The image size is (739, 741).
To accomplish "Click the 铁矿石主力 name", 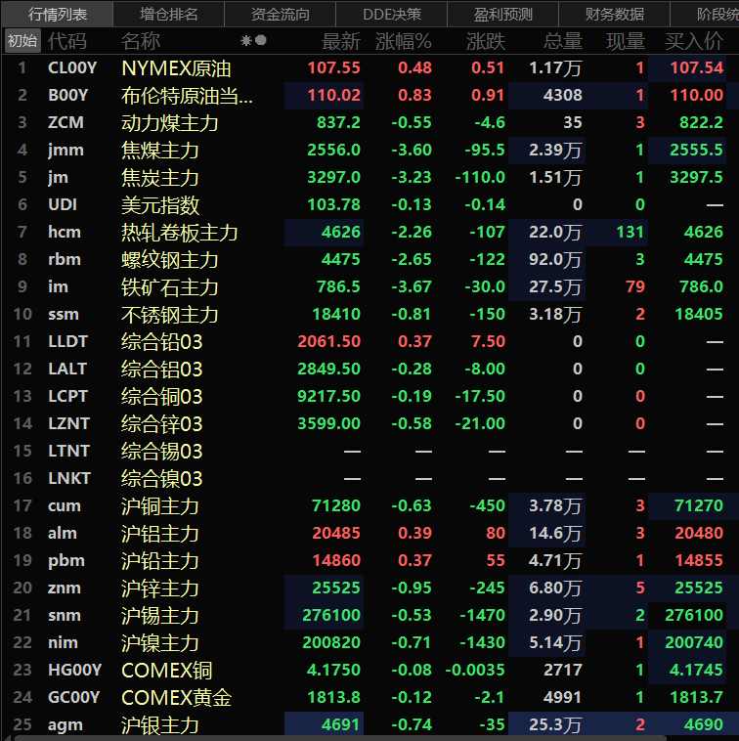I will point(169,287).
